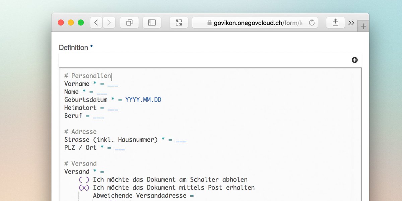The width and height of the screenshot is (402, 201).
Task: Click the 'Versand * =' line
Action: pos(84,172)
